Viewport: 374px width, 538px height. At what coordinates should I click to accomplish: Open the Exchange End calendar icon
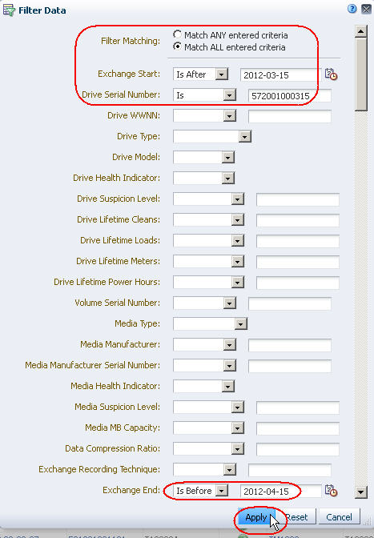(x=331, y=490)
